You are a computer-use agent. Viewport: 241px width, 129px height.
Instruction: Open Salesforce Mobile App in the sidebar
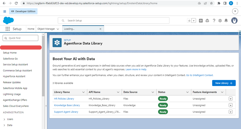tap(15, 88)
